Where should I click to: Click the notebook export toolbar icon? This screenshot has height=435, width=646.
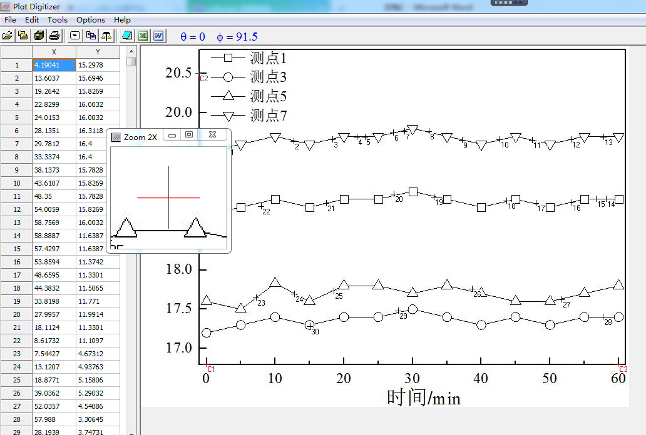pyautogui.click(x=127, y=36)
